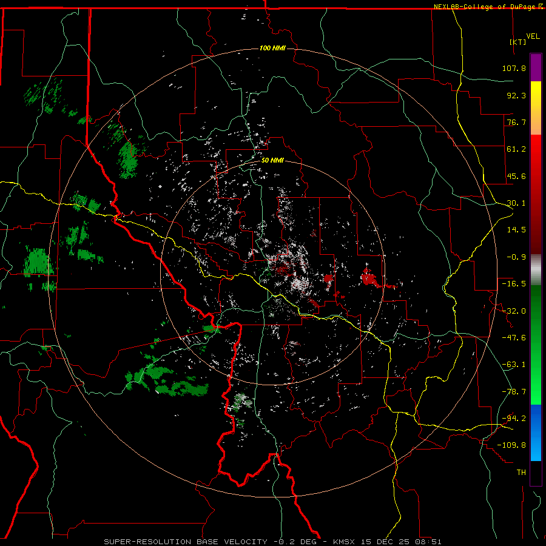The width and height of the screenshot is (546, 546).
Task: Click the -78.7 velocity scale value
Action: point(514,392)
